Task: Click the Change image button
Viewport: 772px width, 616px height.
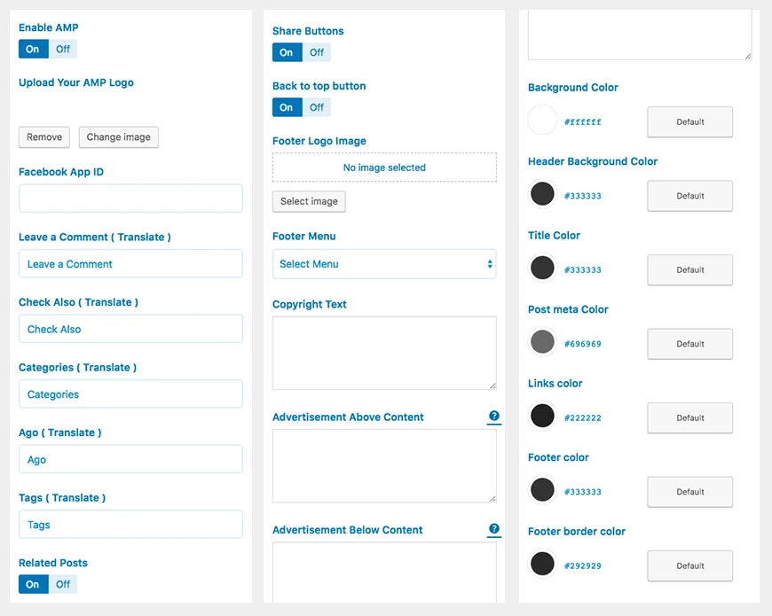Action: pos(118,137)
